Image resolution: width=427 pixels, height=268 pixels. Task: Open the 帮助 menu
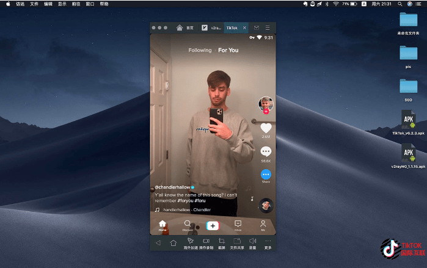click(x=104, y=4)
